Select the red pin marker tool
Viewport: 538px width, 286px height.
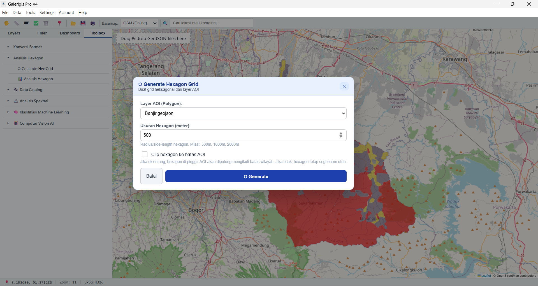59,23
